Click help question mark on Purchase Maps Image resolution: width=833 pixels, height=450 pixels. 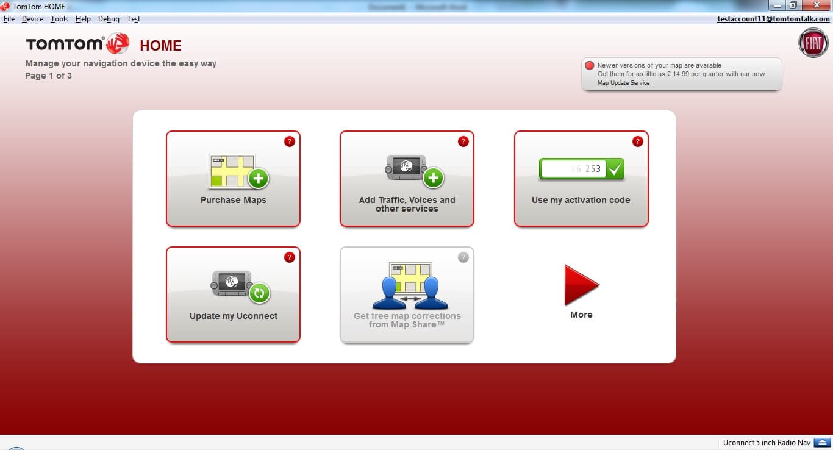pos(290,141)
